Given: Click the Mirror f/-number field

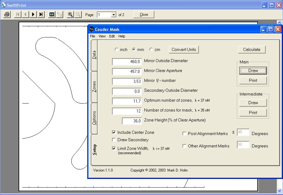Looking at the screenshot, I should (x=127, y=82).
